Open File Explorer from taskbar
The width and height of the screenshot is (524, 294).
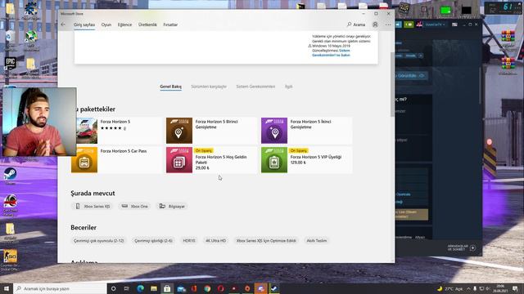point(154,288)
